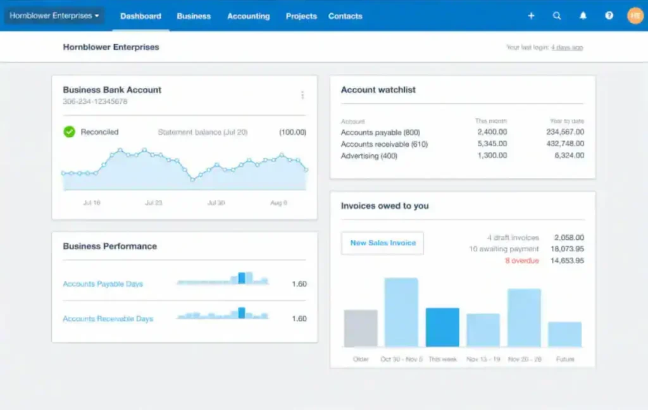The image size is (648, 410).
Task: Expand the Business menu
Action: click(x=194, y=16)
